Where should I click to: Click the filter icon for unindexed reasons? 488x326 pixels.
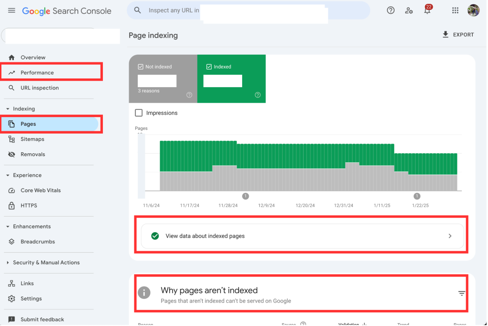coord(461,294)
